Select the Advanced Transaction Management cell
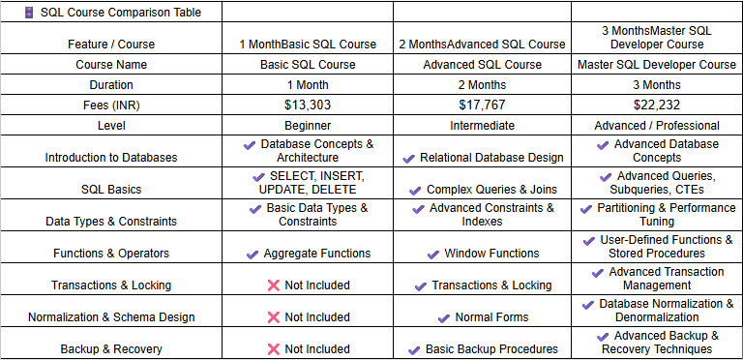Screen dimensions: 743x360 pyautogui.click(x=657, y=279)
